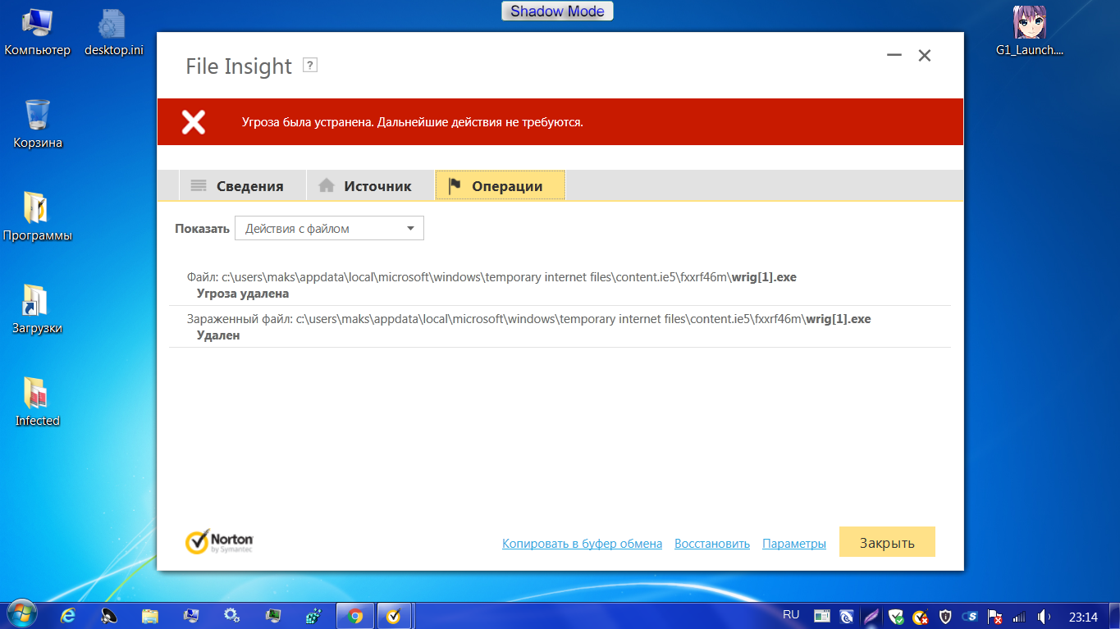Click the blue S tray icon
1120x629 pixels.
[x=970, y=616]
